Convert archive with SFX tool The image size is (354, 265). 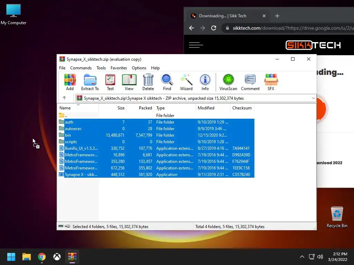[x=271, y=82]
